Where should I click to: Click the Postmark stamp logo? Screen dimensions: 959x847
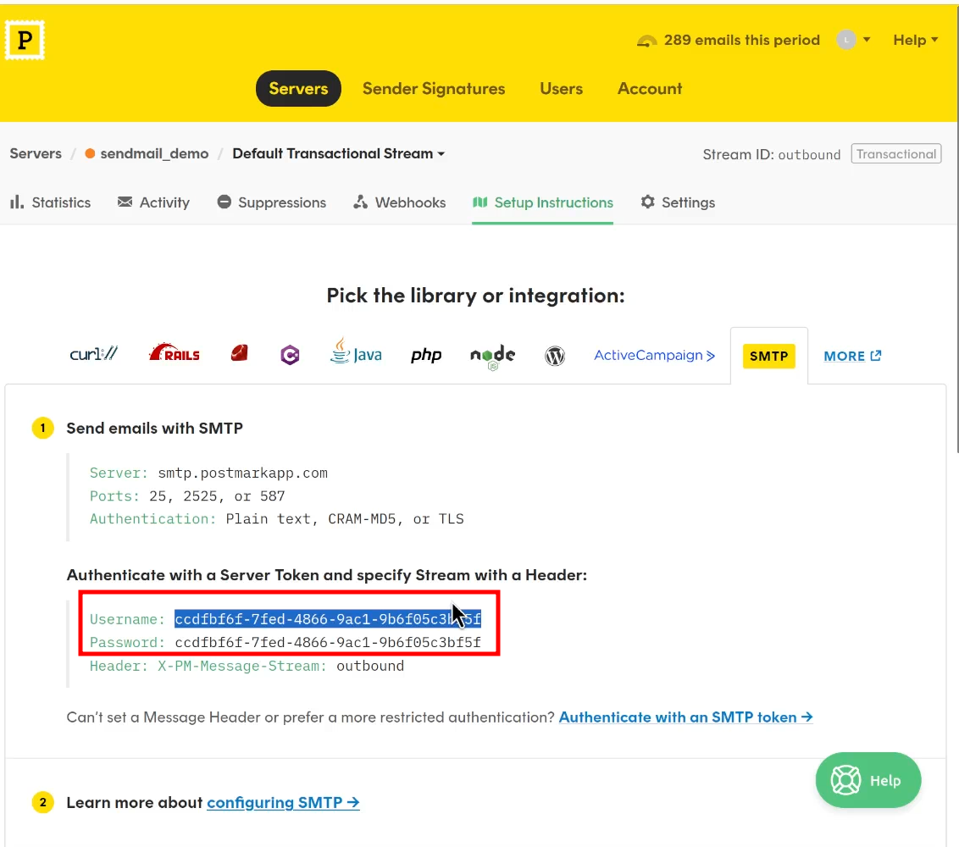(25, 41)
